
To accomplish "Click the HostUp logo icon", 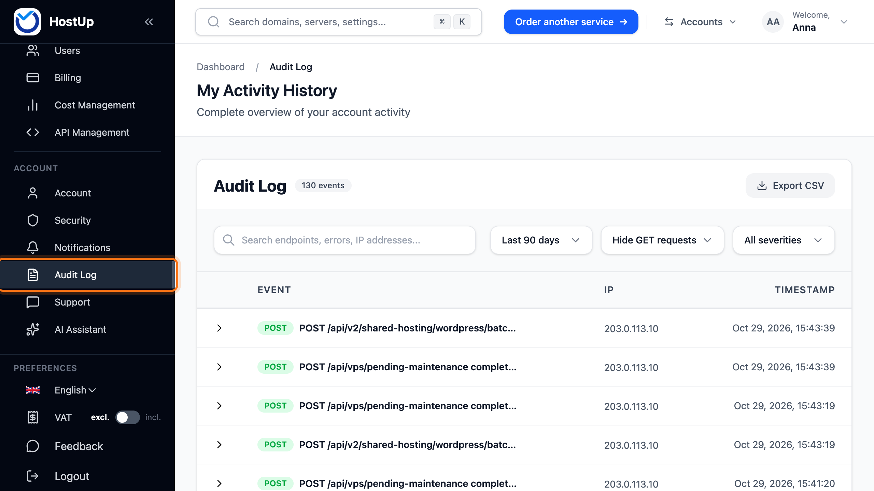I will (27, 22).
